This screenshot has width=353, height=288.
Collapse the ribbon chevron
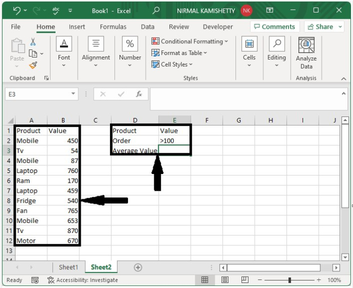point(343,79)
